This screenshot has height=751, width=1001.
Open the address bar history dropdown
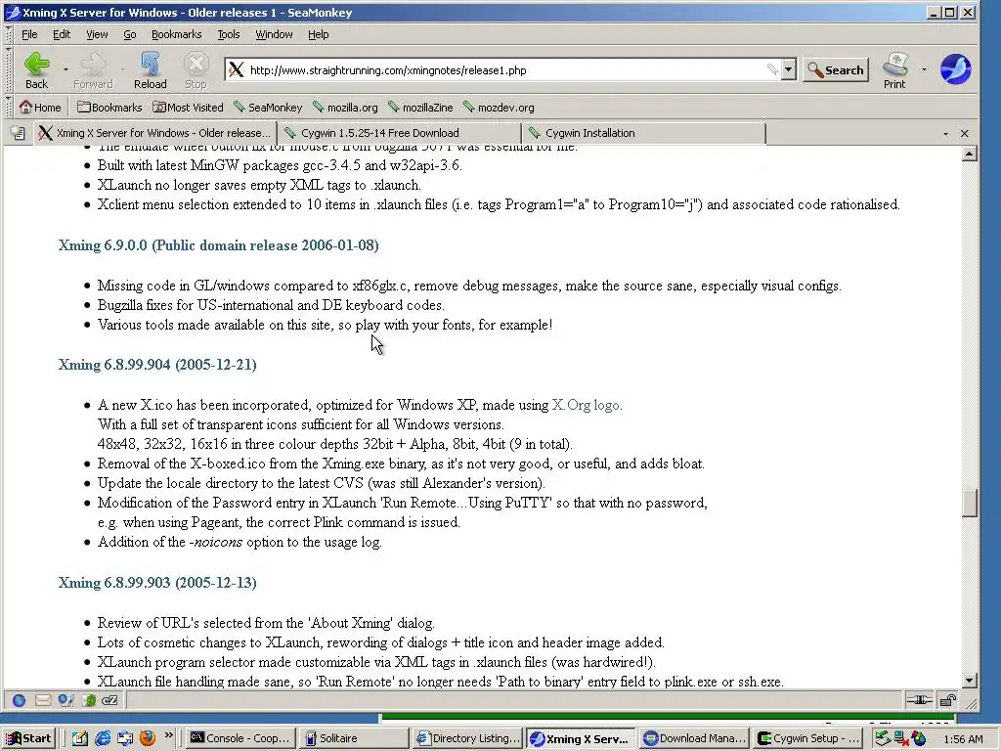pos(789,69)
